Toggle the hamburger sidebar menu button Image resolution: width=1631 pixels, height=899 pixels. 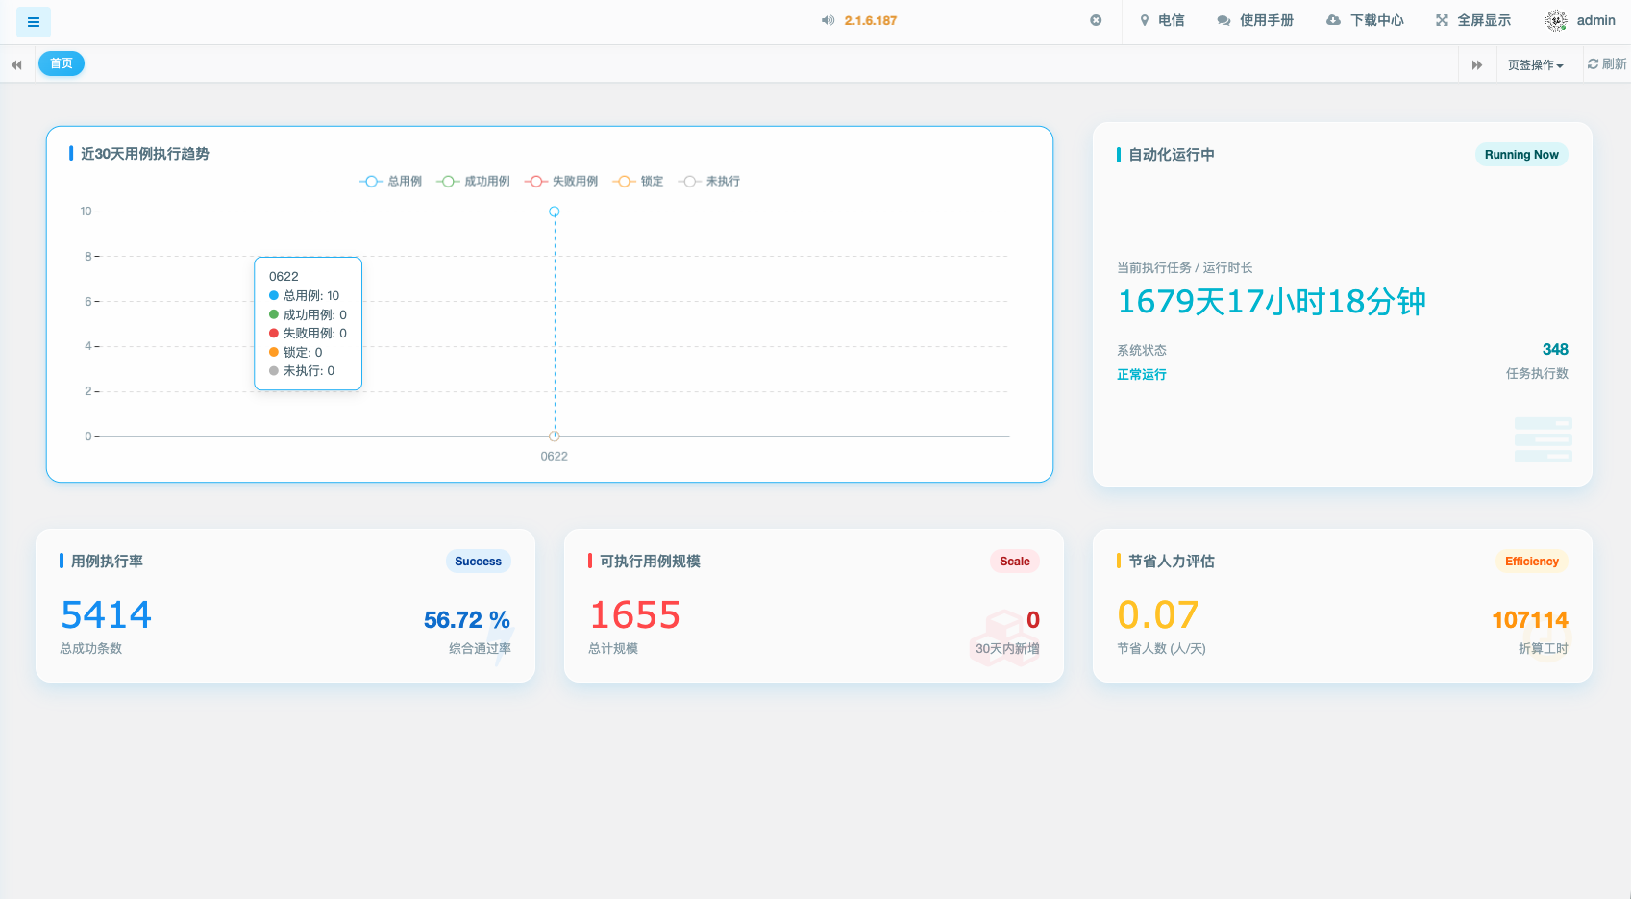coord(34,21)
